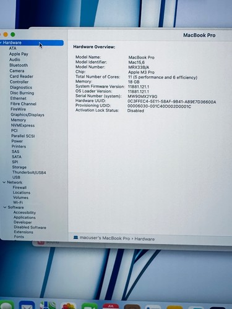Select Printers in the sidebar
The width and height of the screenshot is (232, 309).
(x=19, y=146)
